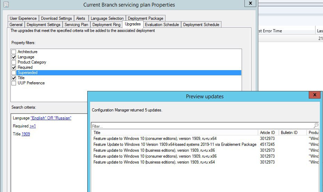Select consumer editions 1909 ru-ru x86 update row

pyautogui.click(x=205, y=156)
